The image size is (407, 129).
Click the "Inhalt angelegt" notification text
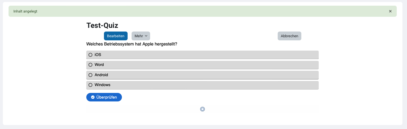tap(25, 11)
